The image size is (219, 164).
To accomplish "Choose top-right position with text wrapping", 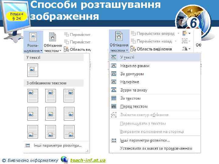I will [x=69, y=96].
